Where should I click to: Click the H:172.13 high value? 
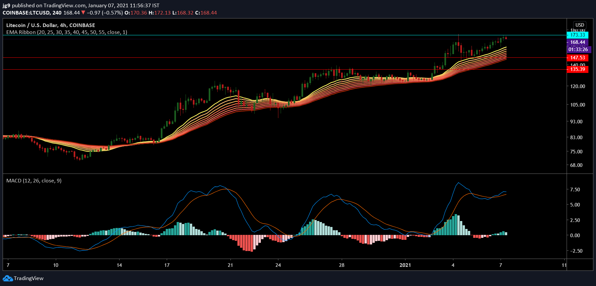pos(160,13)
